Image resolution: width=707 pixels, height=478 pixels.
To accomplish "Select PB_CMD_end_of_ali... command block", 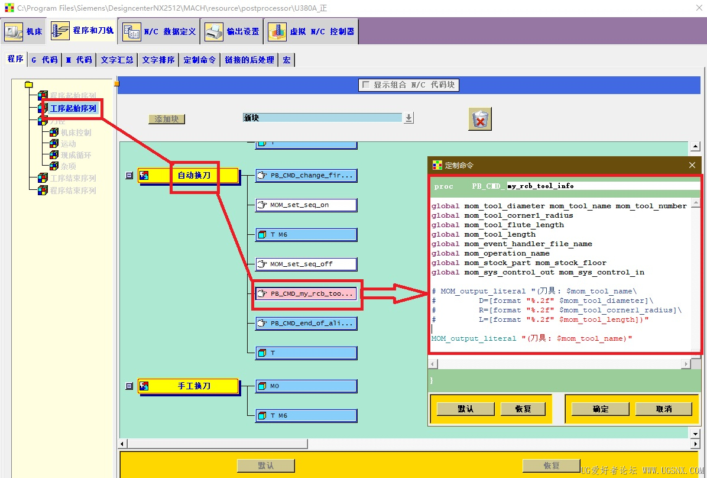I will point(307,323).
